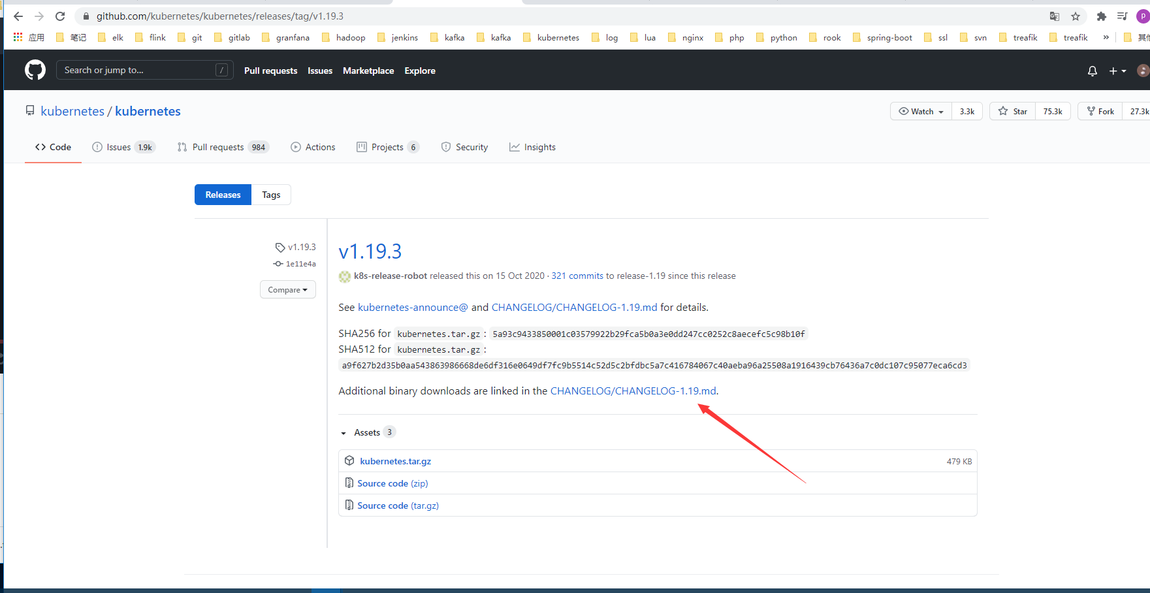The image size is (1150, 593).
Task: Open the kubernetes-announce@ link
Action: click(x=413, y=307)
